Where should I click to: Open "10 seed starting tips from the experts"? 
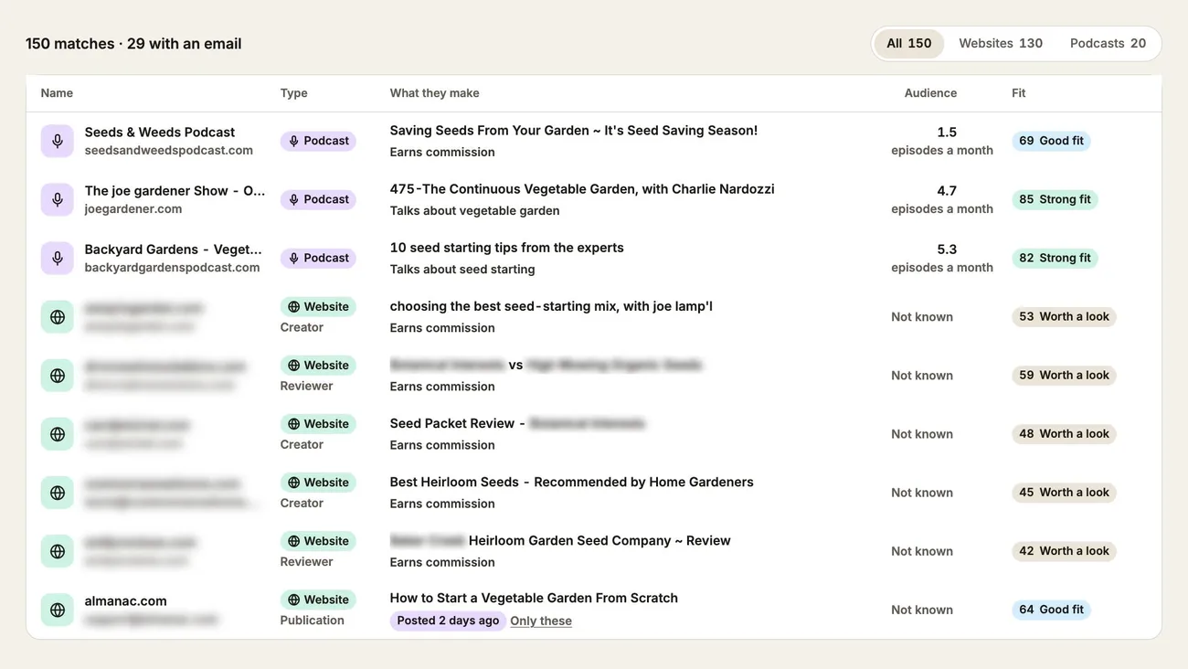pyautogui.click(x=507, y=247)
